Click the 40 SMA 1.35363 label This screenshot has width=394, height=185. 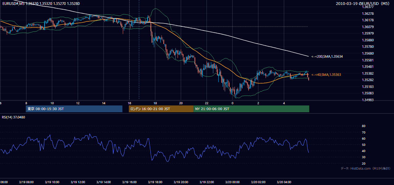(326, 75)
